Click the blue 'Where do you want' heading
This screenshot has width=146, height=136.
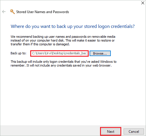point(73,26)
